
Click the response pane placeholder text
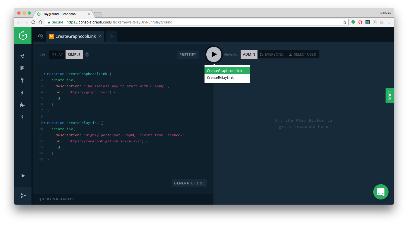(303, 123)
